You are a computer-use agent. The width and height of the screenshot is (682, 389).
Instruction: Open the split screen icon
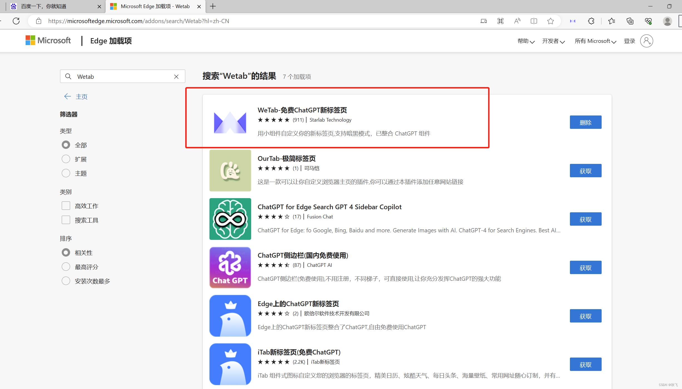(x=534, y=21)
